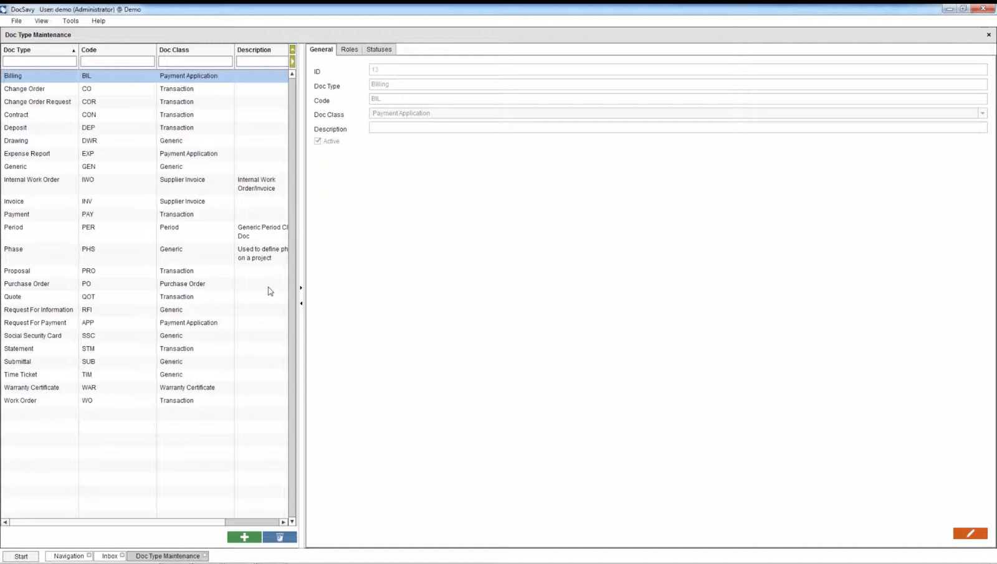Click the scroll-up arrow on the list scrollbar
Viewport: 997px width, 564px height.
pos(292,73)
